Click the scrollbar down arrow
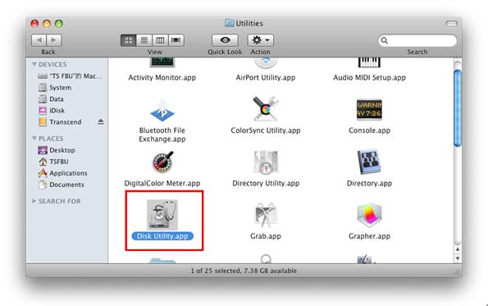This screenshot has width=488, height=306. click(458, 258)
